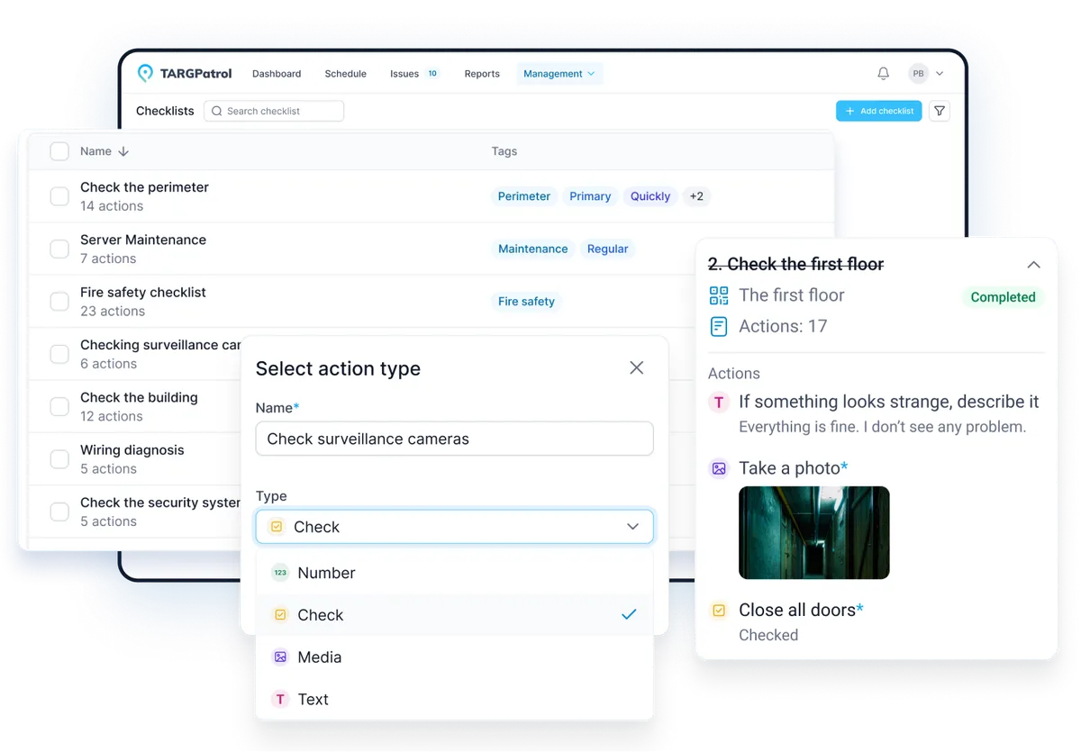
Task: Select the Server Maintenance checkbox
Action: [59, 249]
